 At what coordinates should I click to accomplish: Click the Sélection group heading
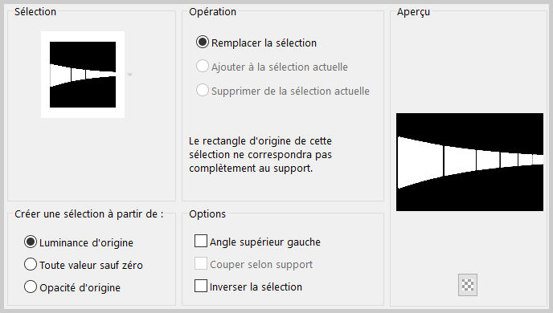(35, 11)
